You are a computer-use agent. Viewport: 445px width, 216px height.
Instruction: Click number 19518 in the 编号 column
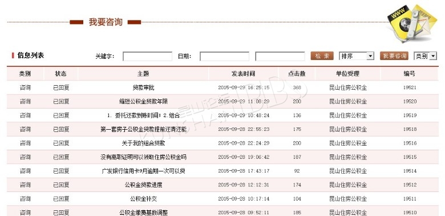410,129
